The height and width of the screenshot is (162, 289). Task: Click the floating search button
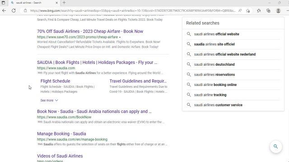pos(276,147)
